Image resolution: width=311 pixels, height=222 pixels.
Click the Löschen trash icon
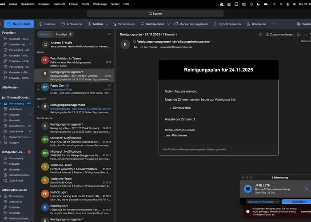tap(40, 24)
